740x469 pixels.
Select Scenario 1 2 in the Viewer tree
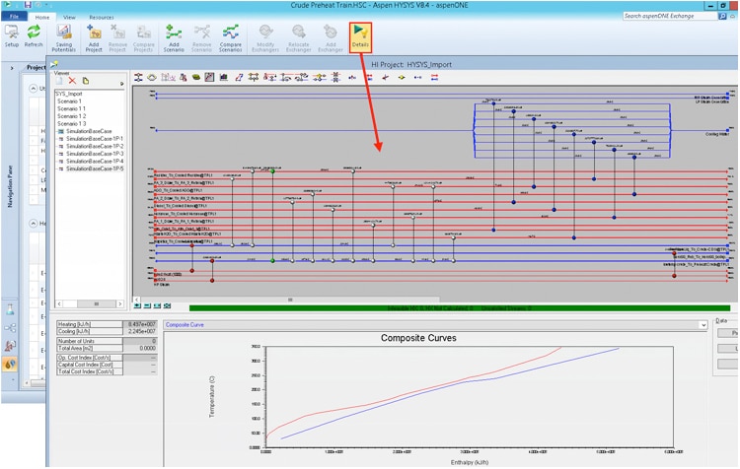(x=71, y=116)
